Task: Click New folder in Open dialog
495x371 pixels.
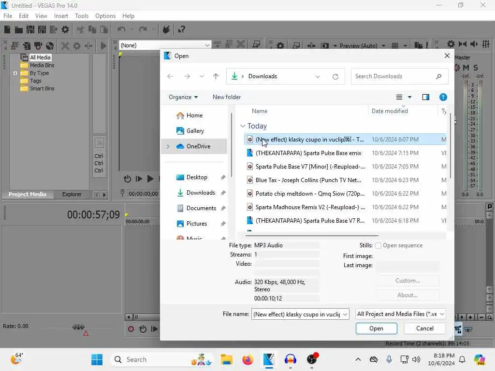Action: [x=227, y=97]
